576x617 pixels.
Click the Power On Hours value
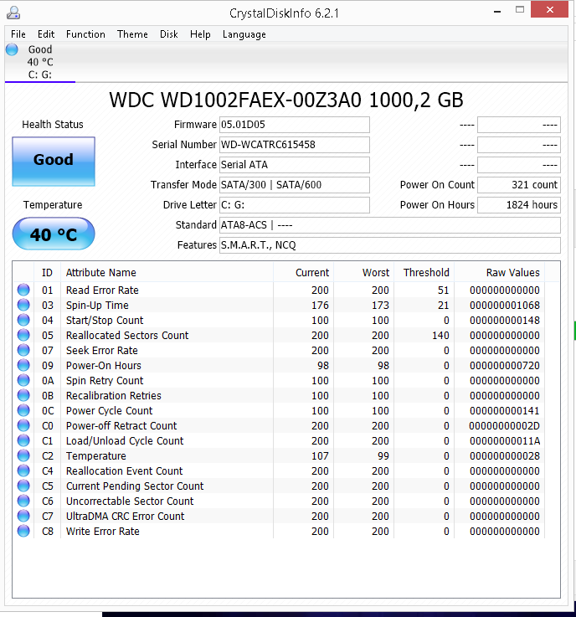519,205
